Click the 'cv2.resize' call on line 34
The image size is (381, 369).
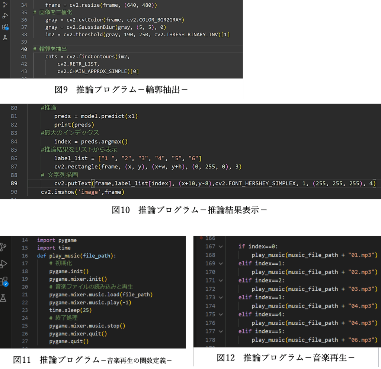click(x=83, y=5)
